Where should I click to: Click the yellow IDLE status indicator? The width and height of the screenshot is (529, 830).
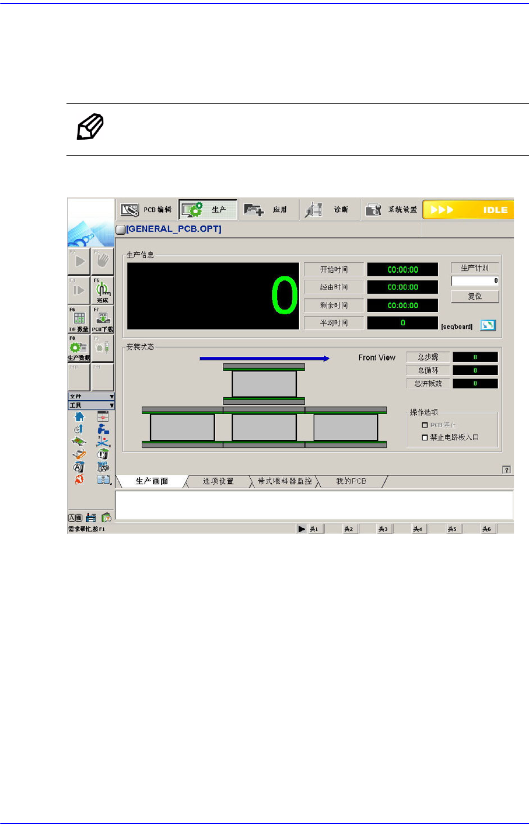point(468,210)
